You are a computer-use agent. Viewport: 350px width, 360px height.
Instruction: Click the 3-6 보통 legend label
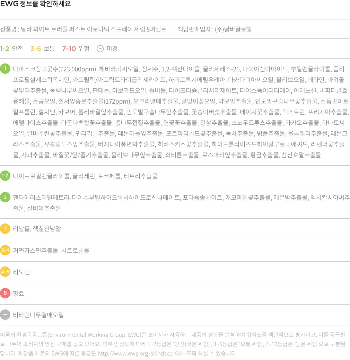click(43, 49)
